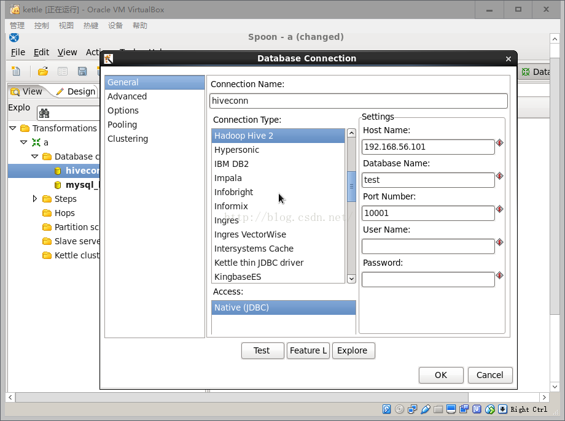The height and width of the screenshot is (421, 565).
Task: Select Impala connection type
Action: coord(278,178)
